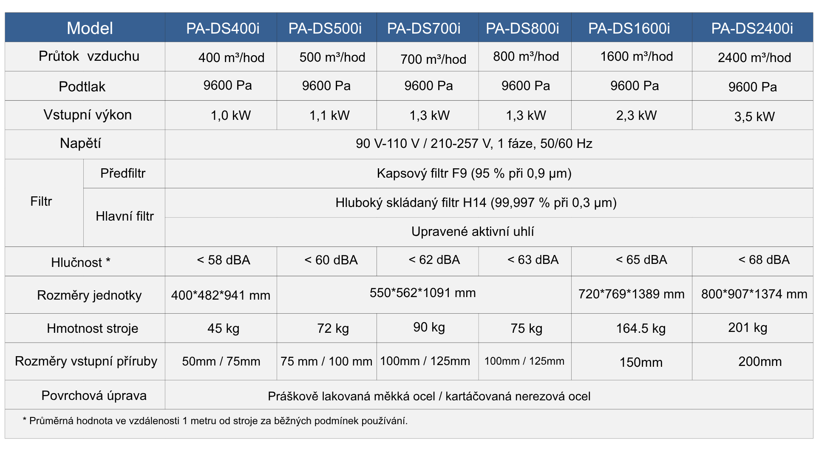
Task: Select the Podtlak row label
Action: point(82,87)
